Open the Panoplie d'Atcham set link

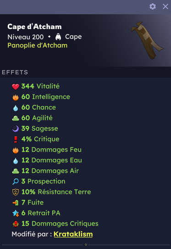[38, 45]
